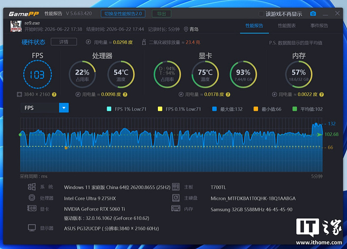The width and height of the screenshot is (347, 249).
Task: Minimize the GamePP report window
Action: 325,14
